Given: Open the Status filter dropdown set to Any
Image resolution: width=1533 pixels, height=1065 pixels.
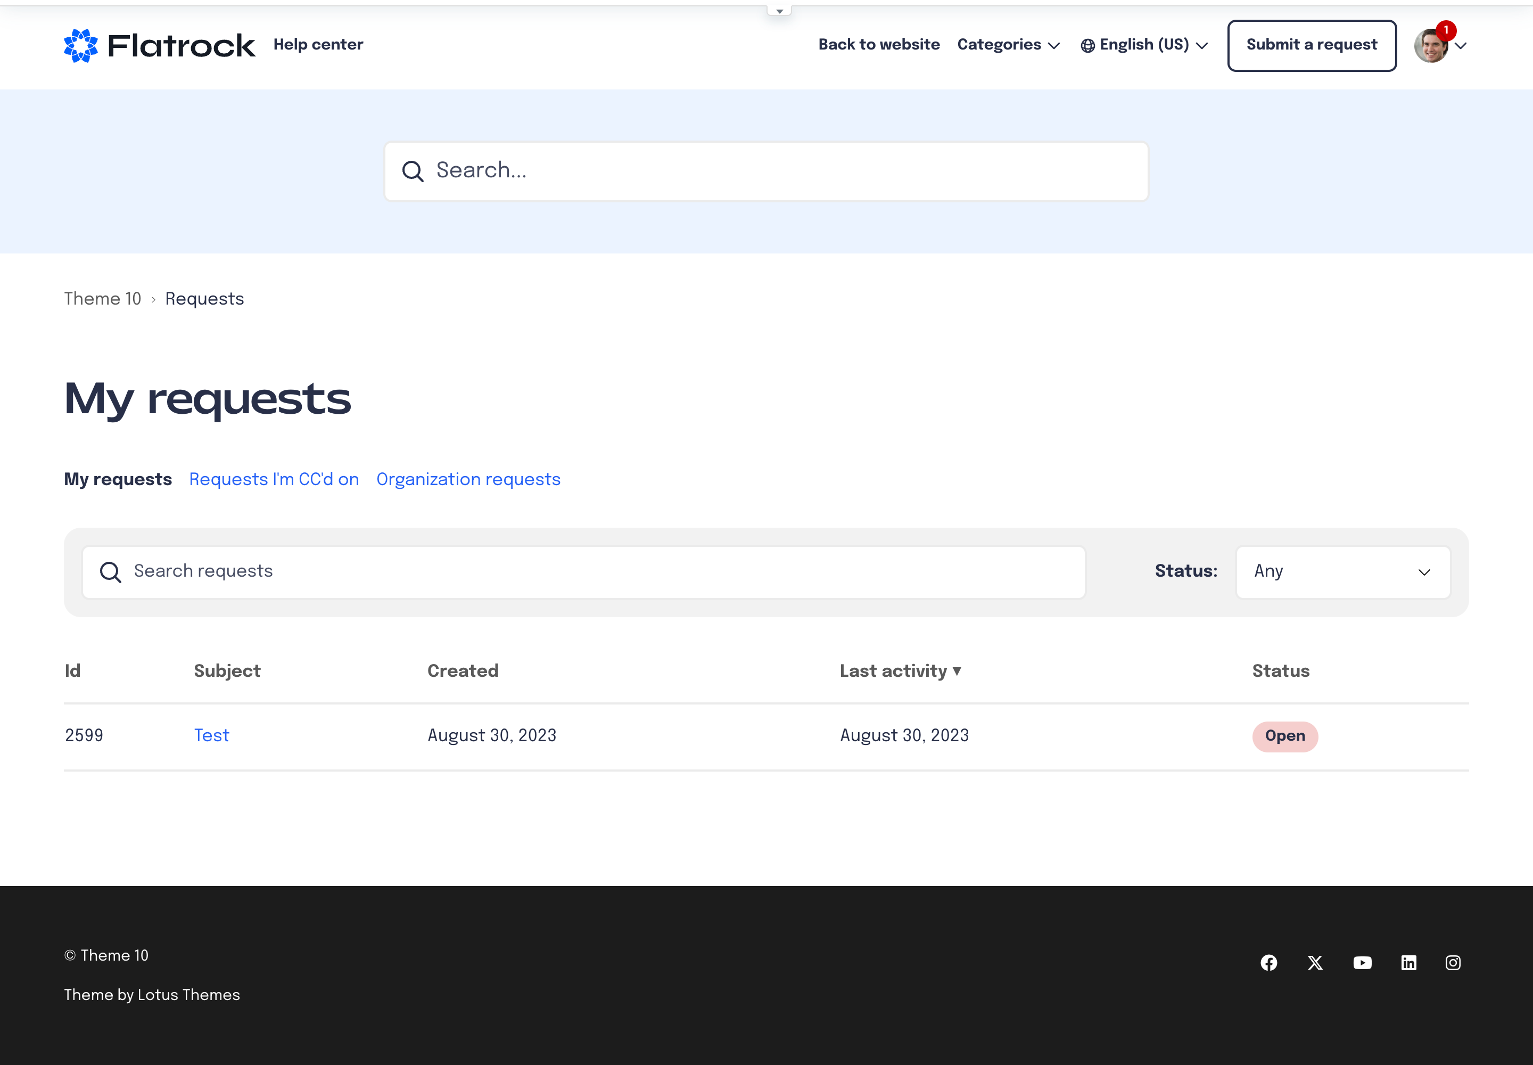Looking at the screenshot, I should 1342,572.
